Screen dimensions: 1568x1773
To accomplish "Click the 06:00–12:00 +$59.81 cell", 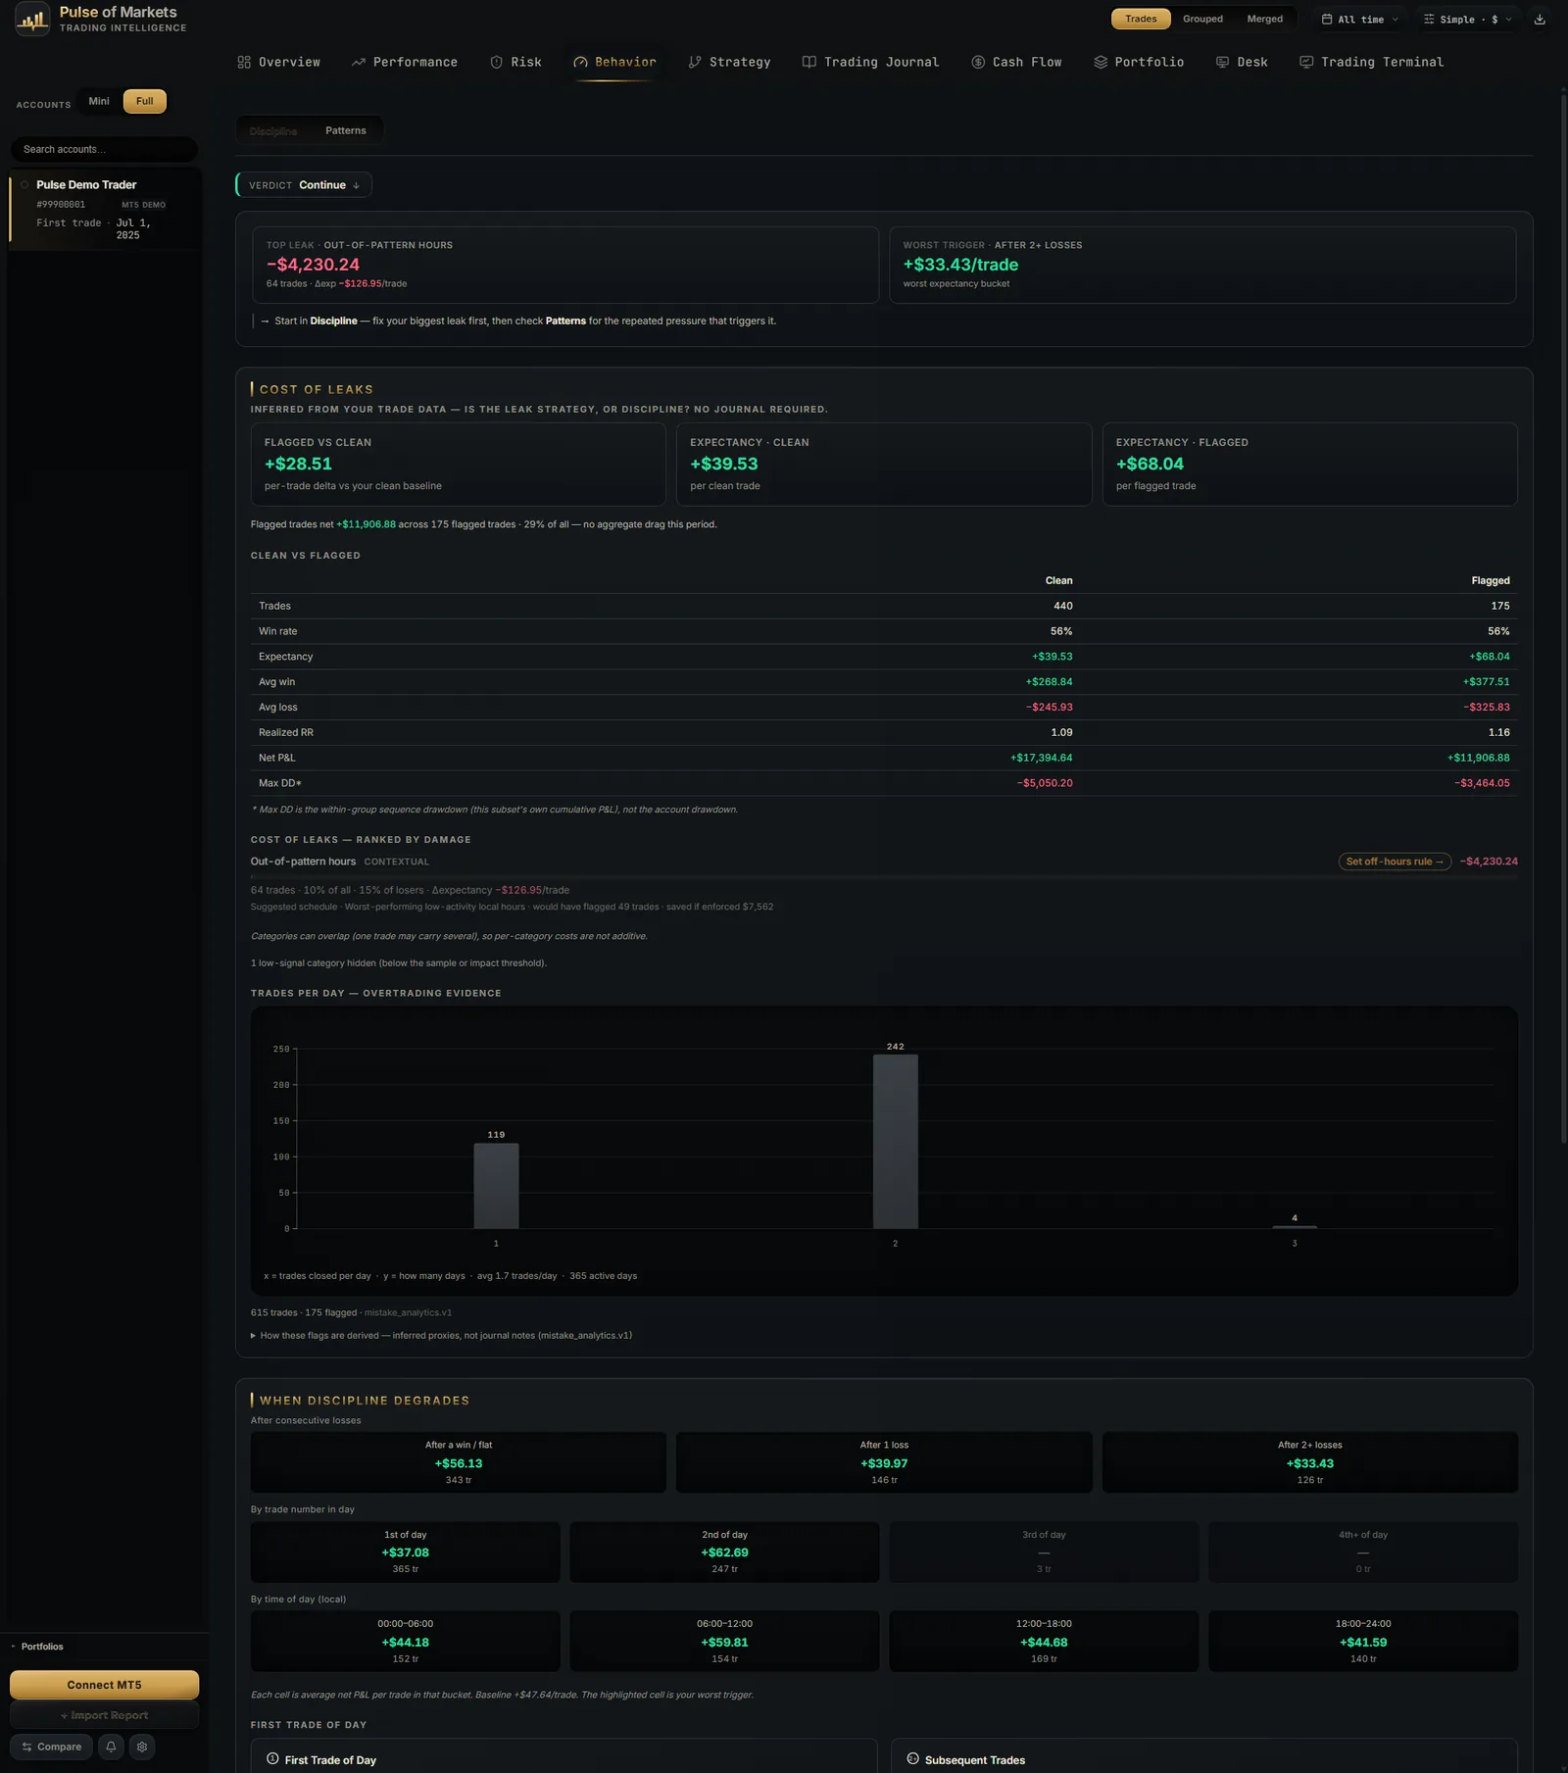I will [724, 1641].
